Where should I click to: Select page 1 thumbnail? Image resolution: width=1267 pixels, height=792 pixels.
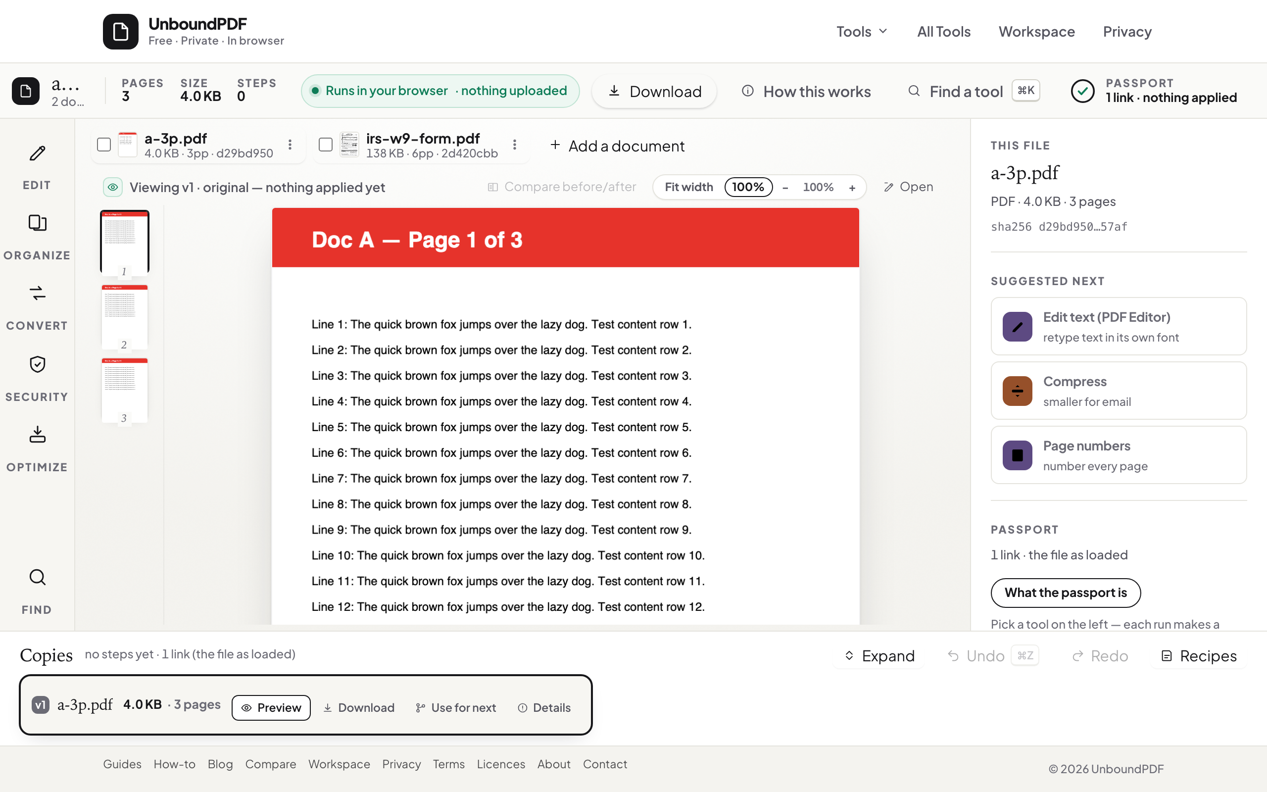(125, 243)
